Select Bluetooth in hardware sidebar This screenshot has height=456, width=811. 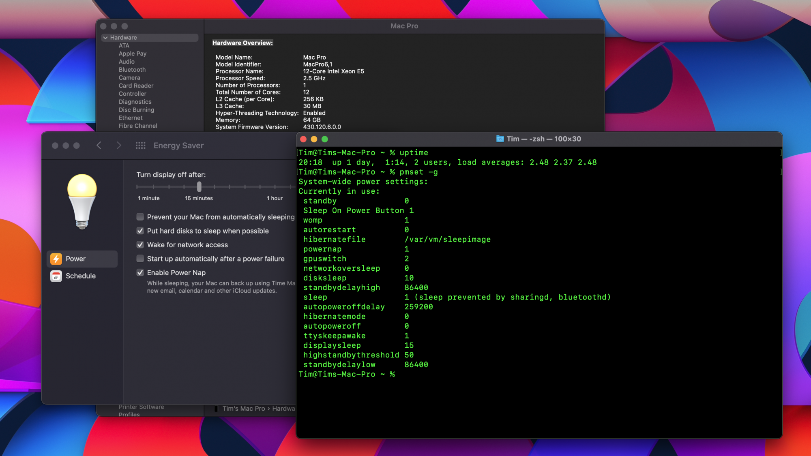pyautogui.click(x=132, y=70)
